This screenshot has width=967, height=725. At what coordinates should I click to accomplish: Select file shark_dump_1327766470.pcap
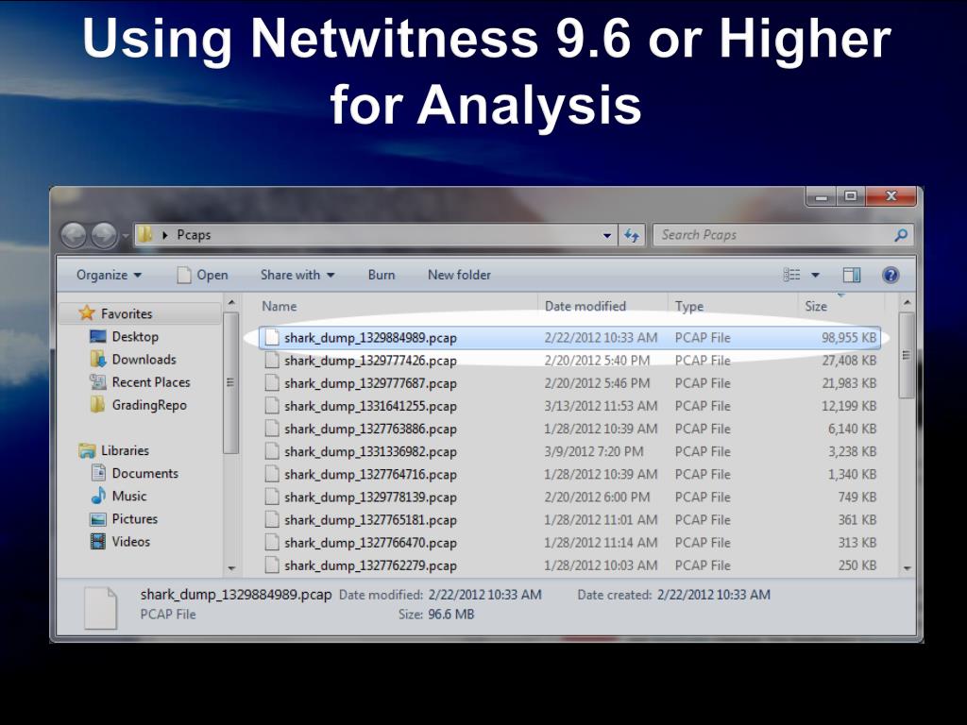pyautogui.click(x=569, y=543)
